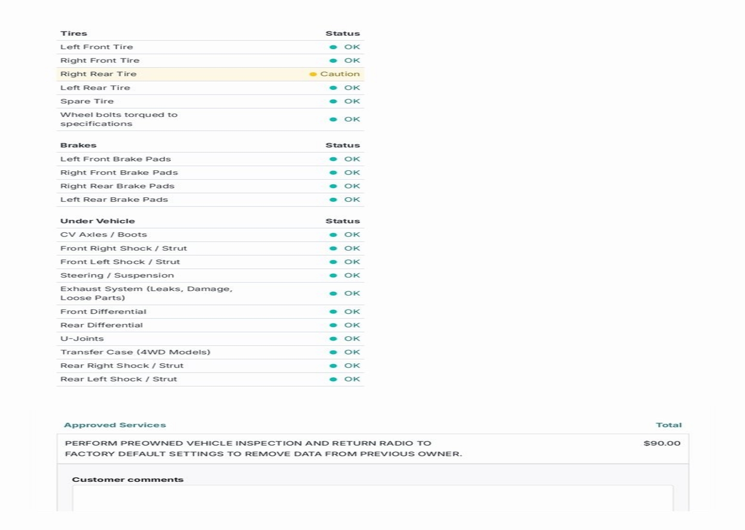Click the Total column heading
The image size is (745, 530).
pos(668,425)
